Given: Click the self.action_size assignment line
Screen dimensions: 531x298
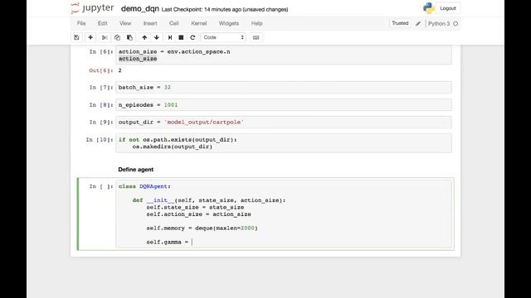Looking at the screenshot, I should 198,214.
